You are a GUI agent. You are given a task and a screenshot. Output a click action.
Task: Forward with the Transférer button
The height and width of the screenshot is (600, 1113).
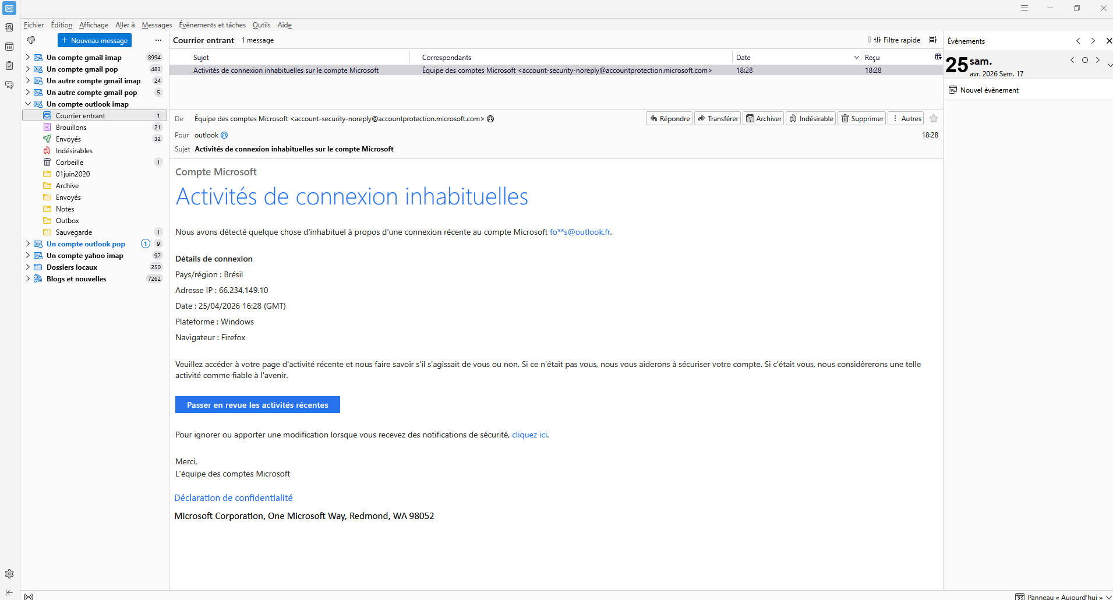pyautogui.click(x=718, y=119)
